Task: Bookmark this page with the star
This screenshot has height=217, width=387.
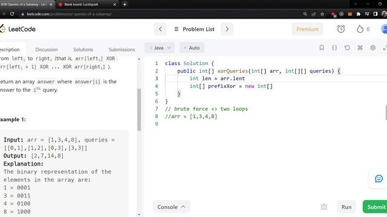Action: [x=322, y=14]
